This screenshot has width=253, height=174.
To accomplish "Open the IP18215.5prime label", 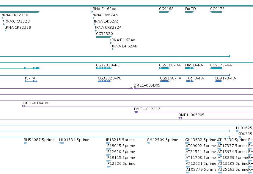I will pyautogui.click(x=120, y=140).
